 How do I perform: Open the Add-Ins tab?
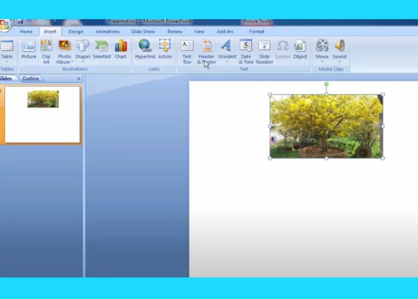tap(225, 32)
